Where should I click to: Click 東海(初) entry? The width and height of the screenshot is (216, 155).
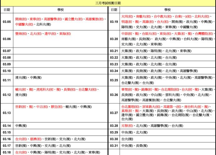(x=65, y=34)
